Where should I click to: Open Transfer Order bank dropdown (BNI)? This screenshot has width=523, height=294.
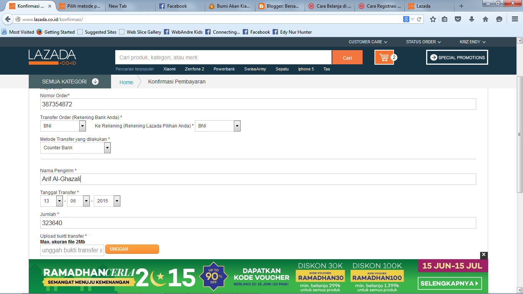pyautogui.click(x=63, y=126)
